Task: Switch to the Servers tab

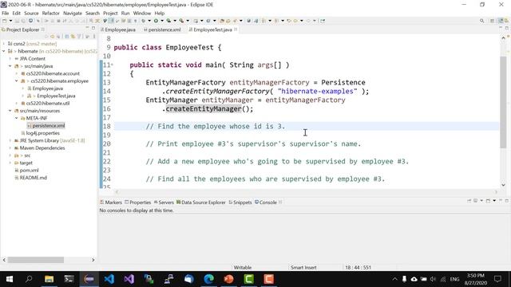Action: click(x=164, y=202)
